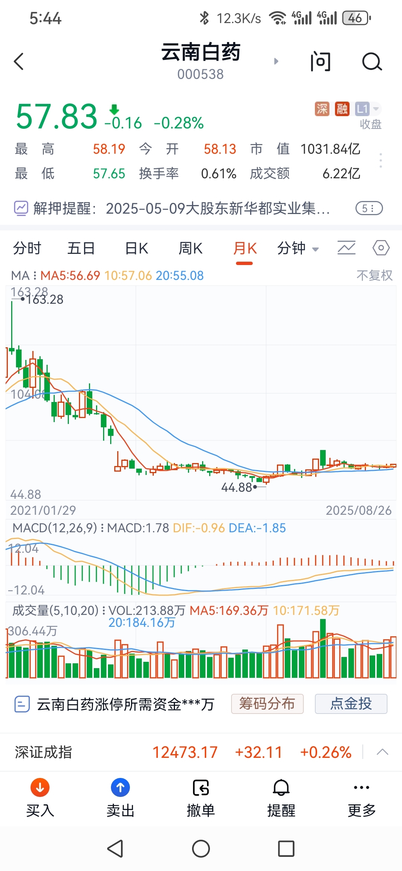Image resolution: width=402 pixels, height=871 pixels.
Task: Open hexagon chart settings icon
Action: click(381, 248)
